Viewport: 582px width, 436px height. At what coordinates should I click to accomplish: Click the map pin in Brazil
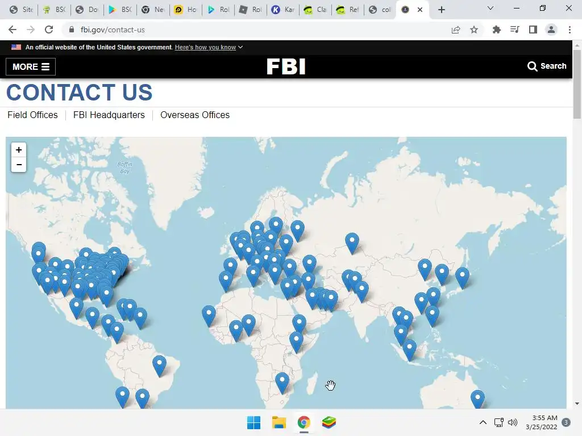coord(159,365)
